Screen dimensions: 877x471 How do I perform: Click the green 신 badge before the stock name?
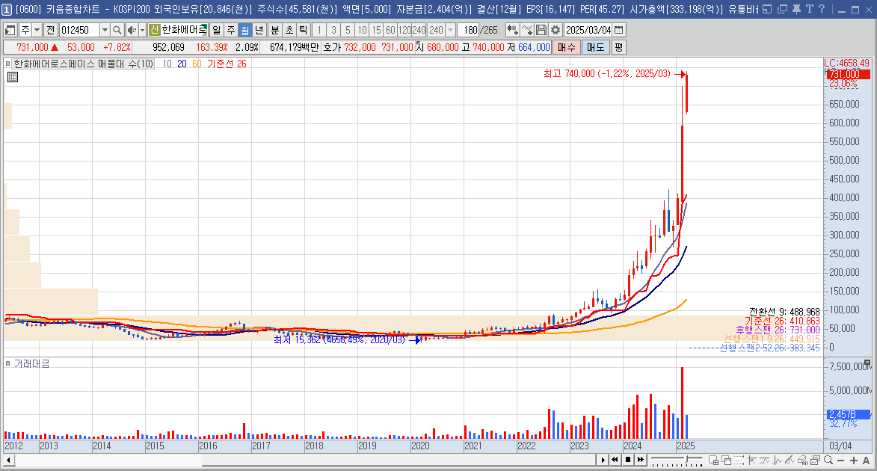click(154, 30)
